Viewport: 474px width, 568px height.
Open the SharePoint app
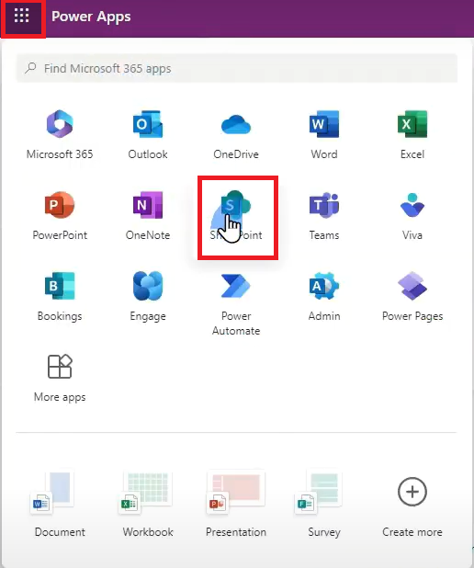click(x=236, y=216)
